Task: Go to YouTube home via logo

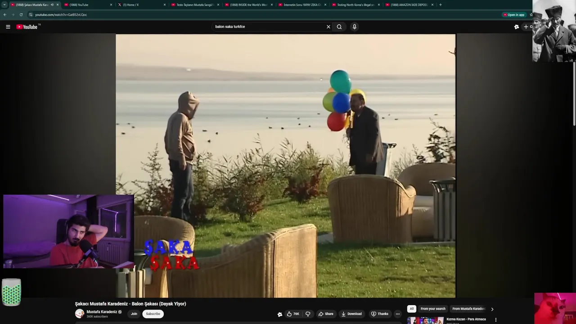Action: [27, 27]
